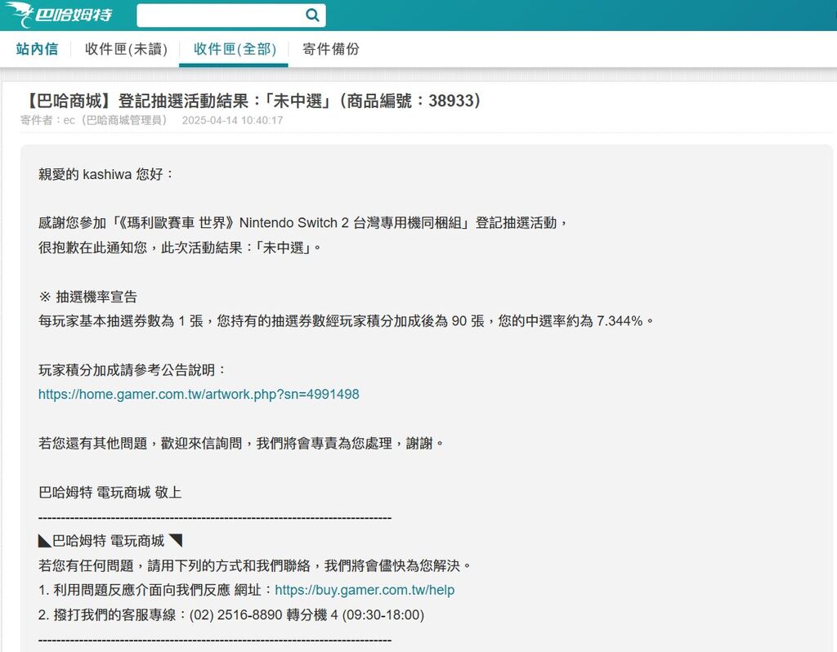Click the Bahamut logo in header
This screenshot has width=837, height=652.
point(59,15)
